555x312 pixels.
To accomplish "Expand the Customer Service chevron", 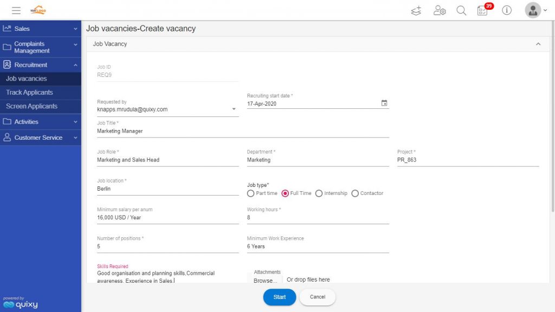I will pos(75,138).
